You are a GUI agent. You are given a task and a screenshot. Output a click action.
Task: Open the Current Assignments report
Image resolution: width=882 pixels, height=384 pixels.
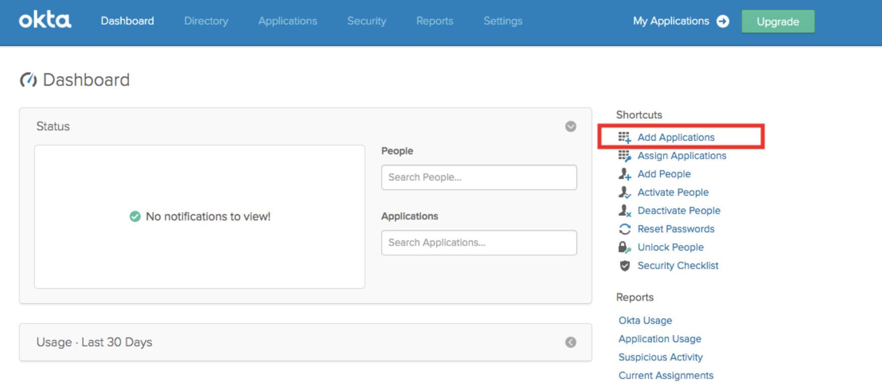pyautogui.click(x=666, y=375)
